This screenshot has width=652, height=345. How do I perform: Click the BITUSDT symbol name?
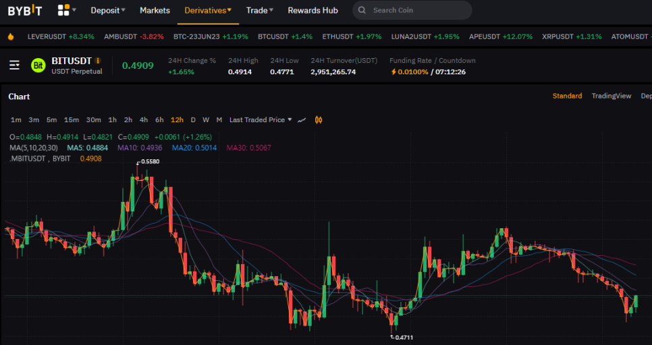tap(71, 61)
